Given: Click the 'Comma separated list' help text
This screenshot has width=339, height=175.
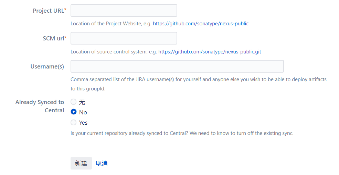Looking at the screenshot, I should 198,79.
